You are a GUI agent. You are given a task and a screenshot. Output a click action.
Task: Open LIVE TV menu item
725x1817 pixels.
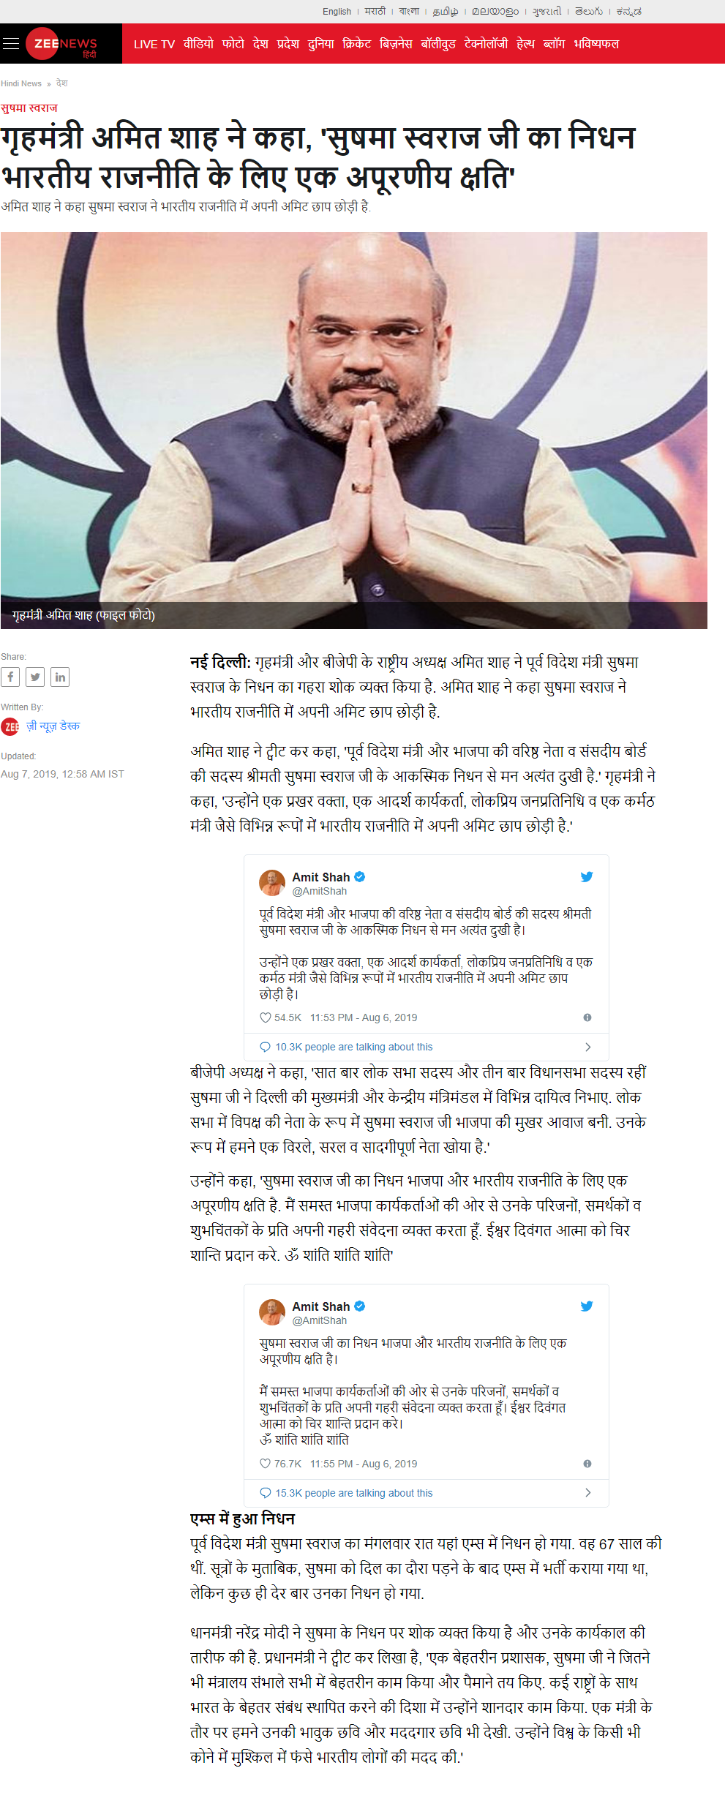click(154, 44)
